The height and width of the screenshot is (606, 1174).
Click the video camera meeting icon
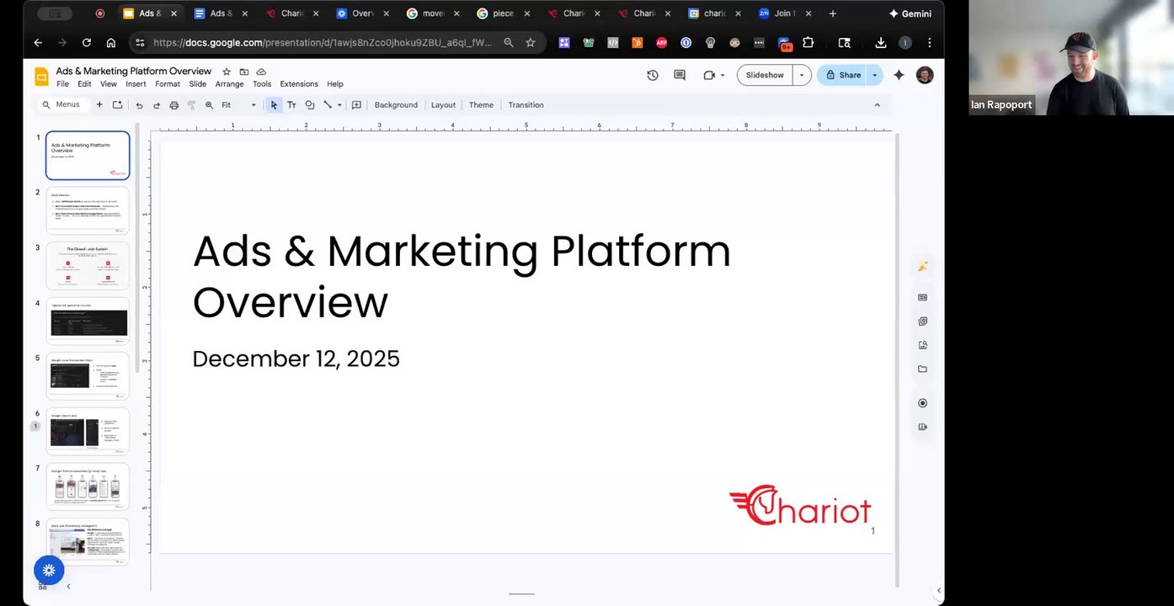coord(709,75)
